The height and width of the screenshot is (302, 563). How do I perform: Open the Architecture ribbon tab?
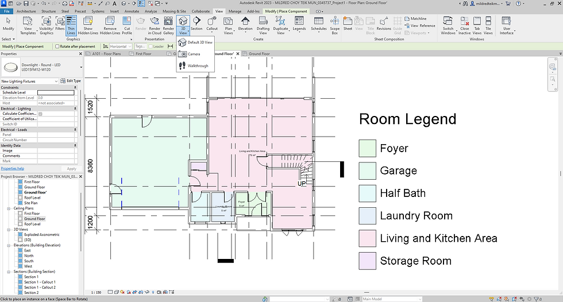tap(26, 11)
